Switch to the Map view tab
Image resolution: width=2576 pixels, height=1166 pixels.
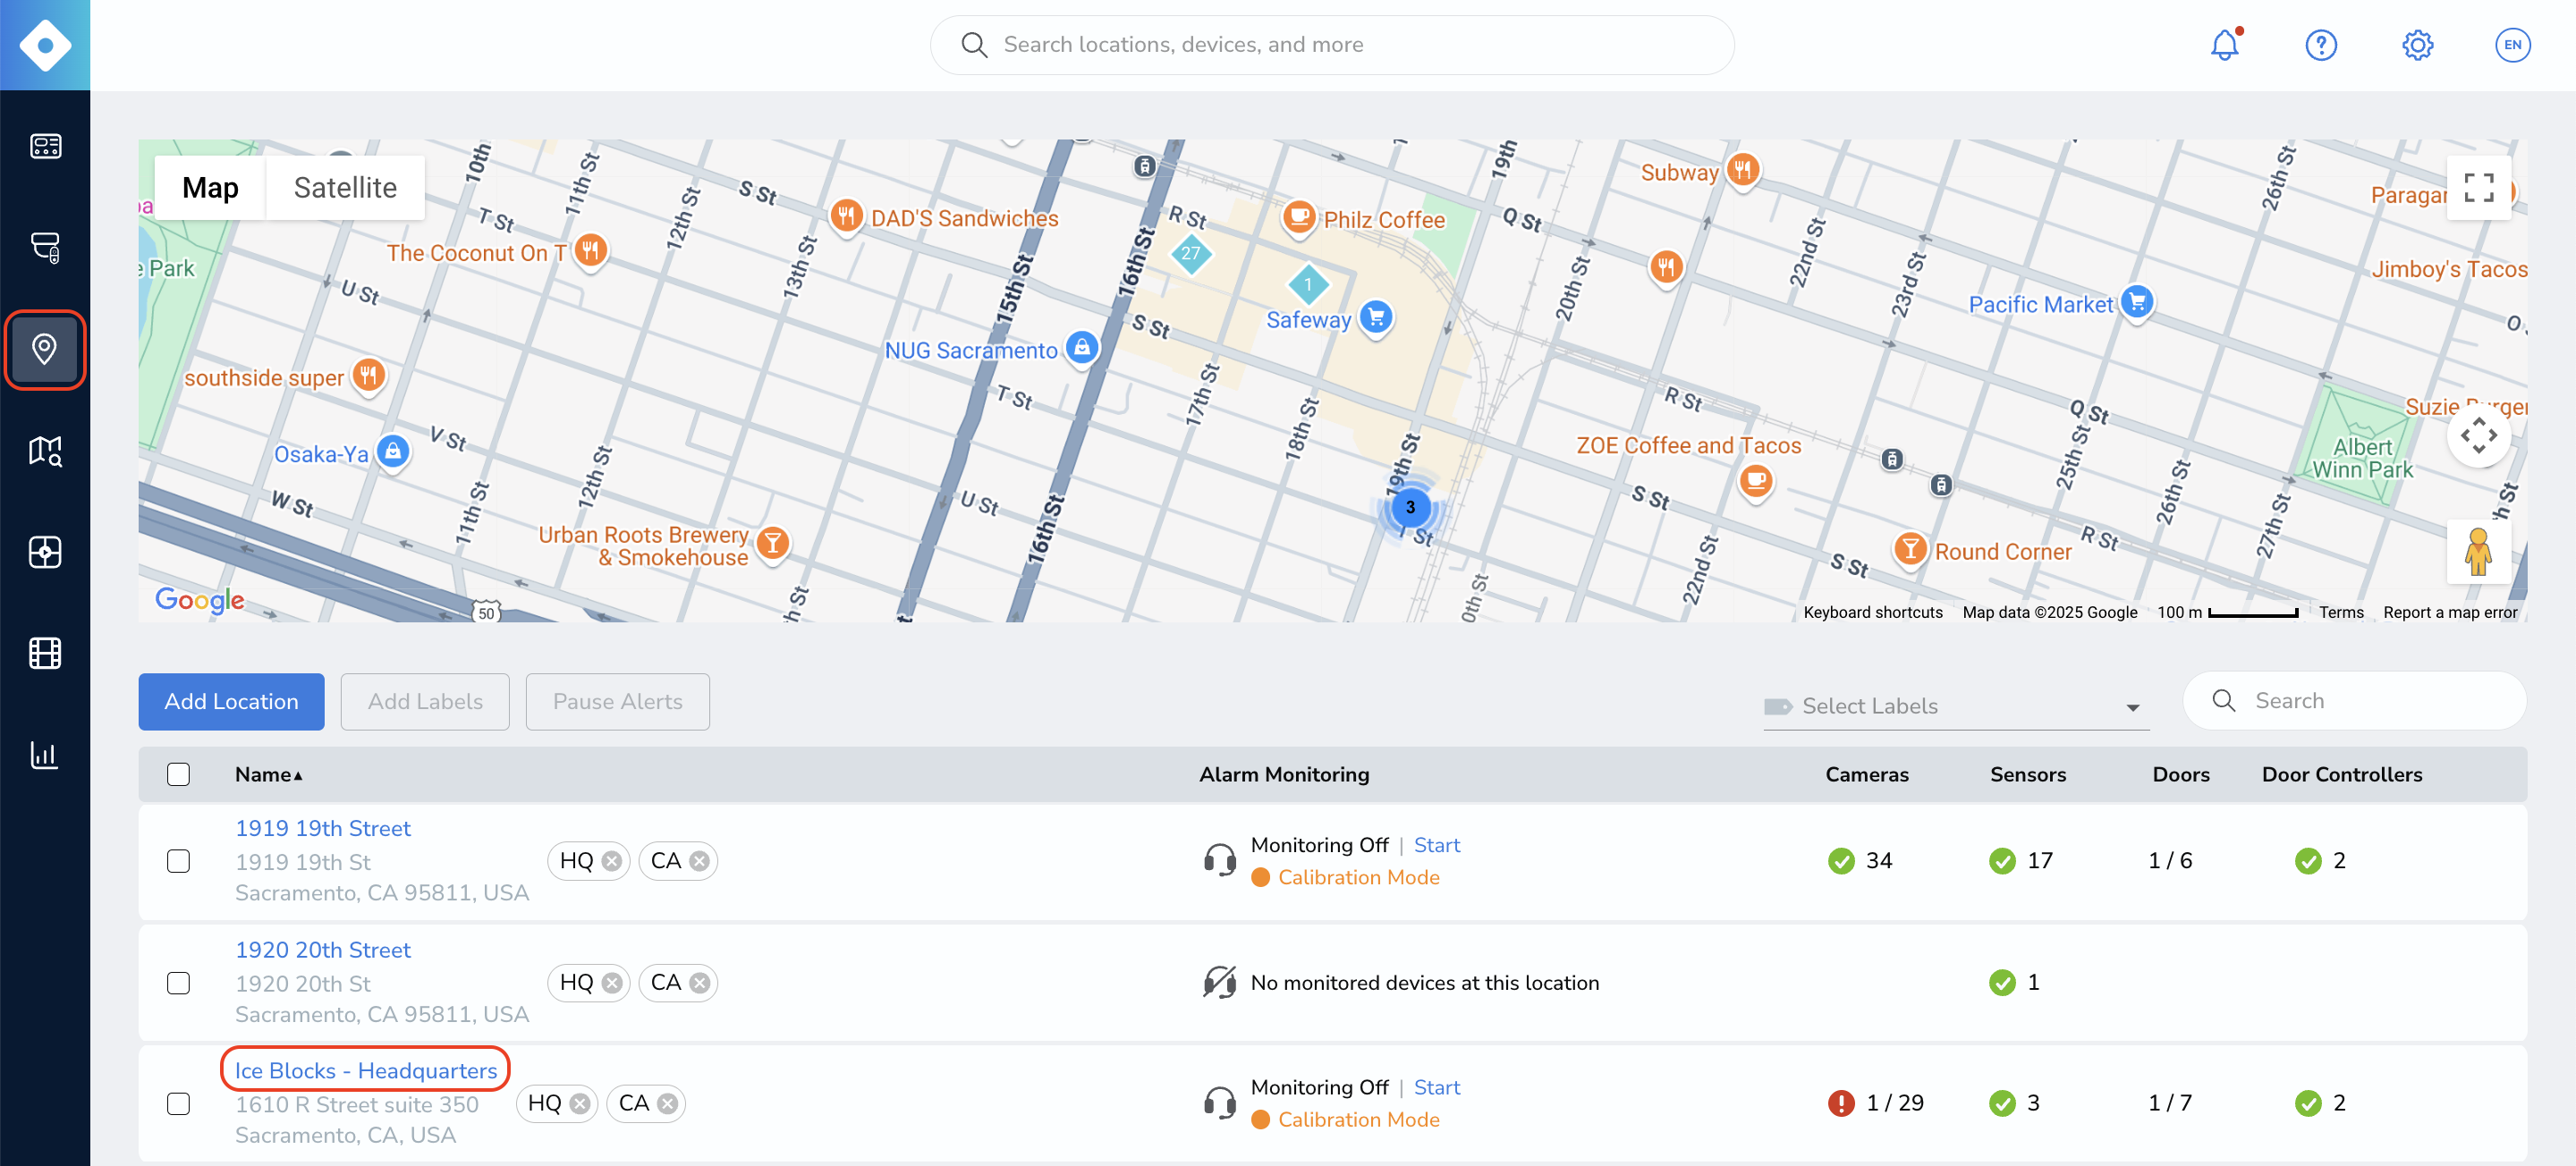[x=210, y=187]
